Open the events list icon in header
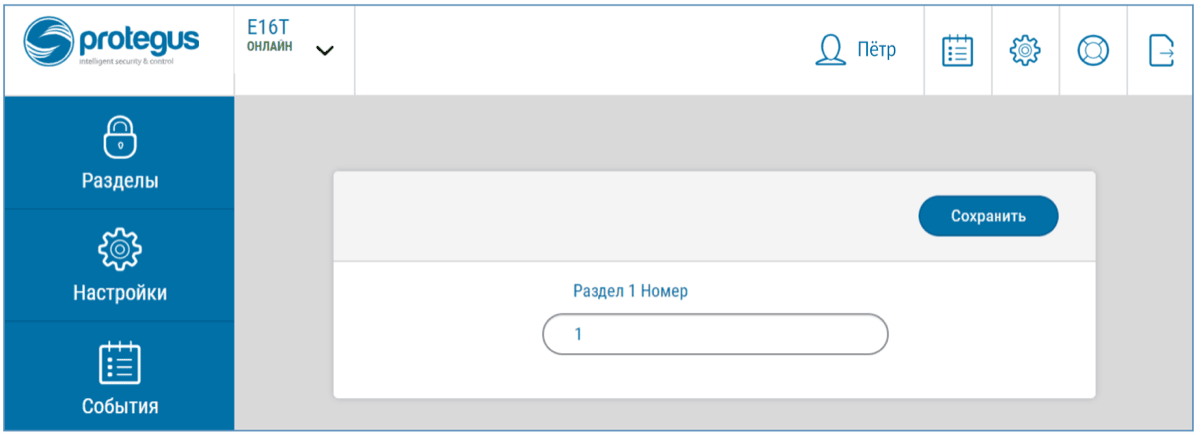Screen dimensions: 1197x436 [958, 51]
